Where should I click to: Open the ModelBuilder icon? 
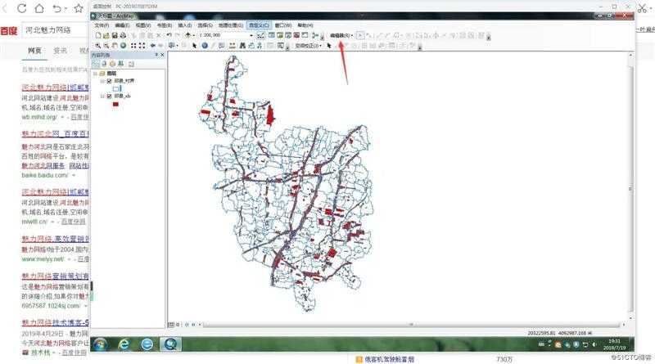point(315,35)
